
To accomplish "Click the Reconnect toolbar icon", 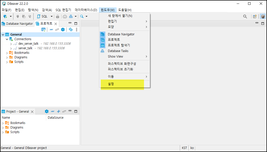I will (24, 16).
